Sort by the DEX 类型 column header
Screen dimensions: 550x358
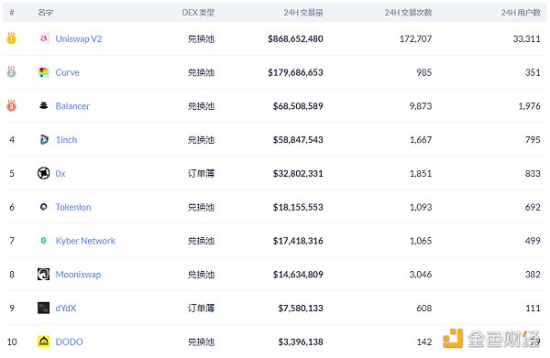pos(199,13)
